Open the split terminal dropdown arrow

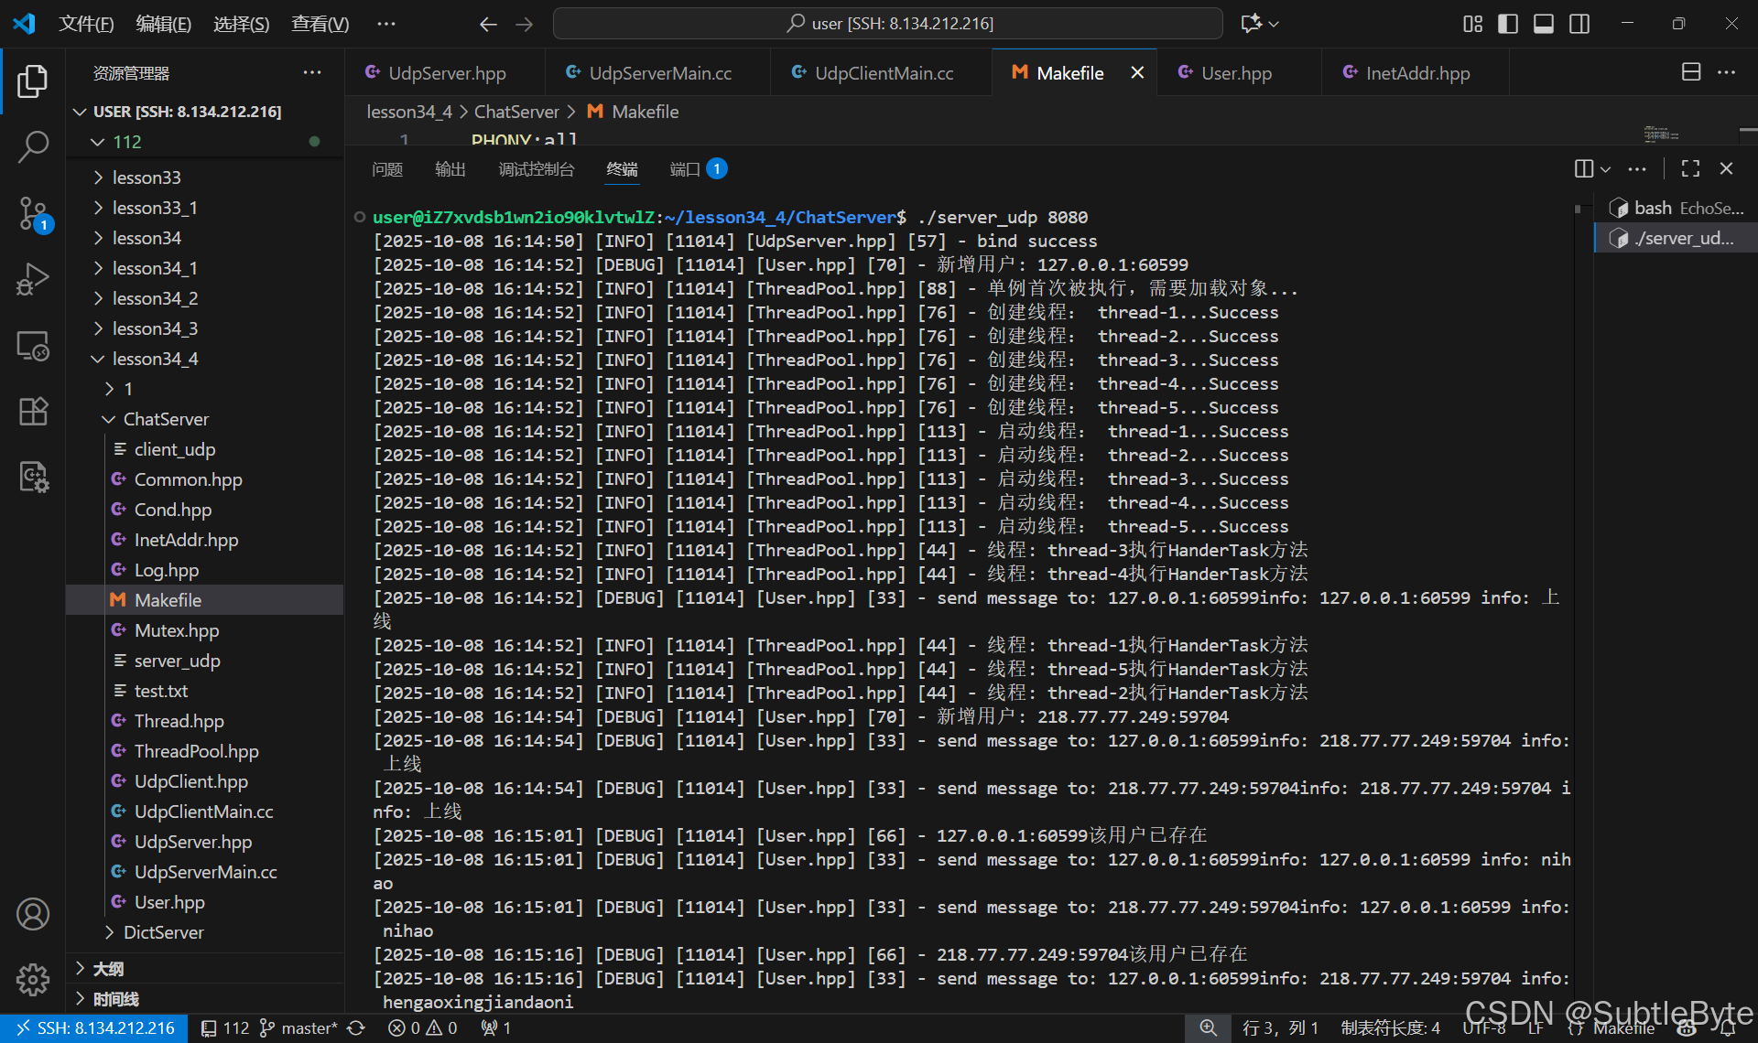[1605, 169]
